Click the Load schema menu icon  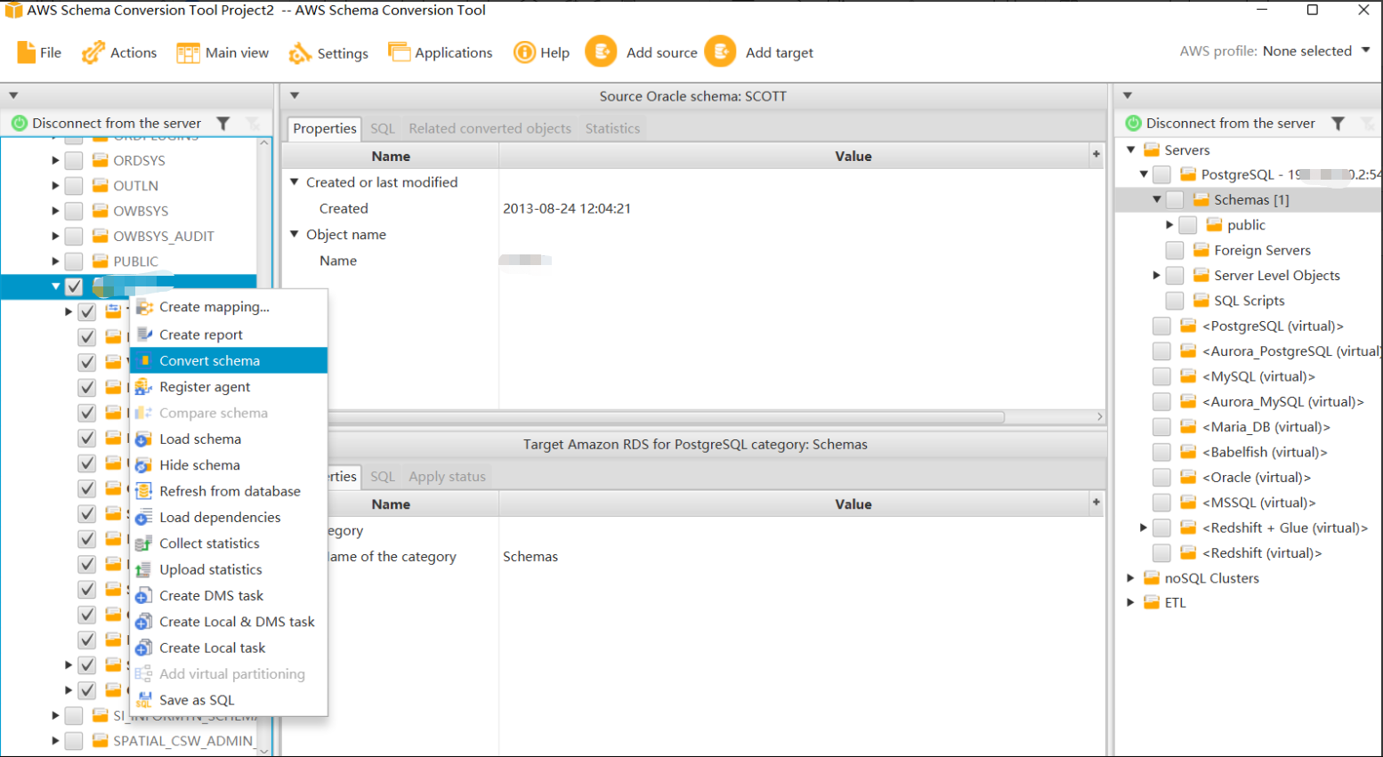pyautogui.click(x=143, y=439)
